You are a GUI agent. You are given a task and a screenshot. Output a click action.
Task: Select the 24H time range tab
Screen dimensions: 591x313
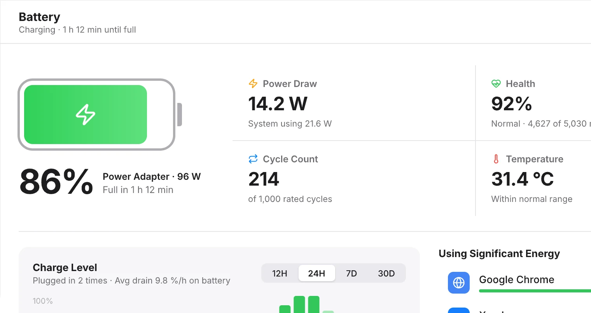(316, 273)
